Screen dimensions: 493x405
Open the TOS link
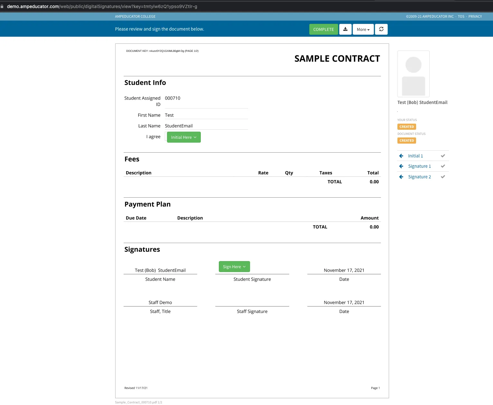461,16
